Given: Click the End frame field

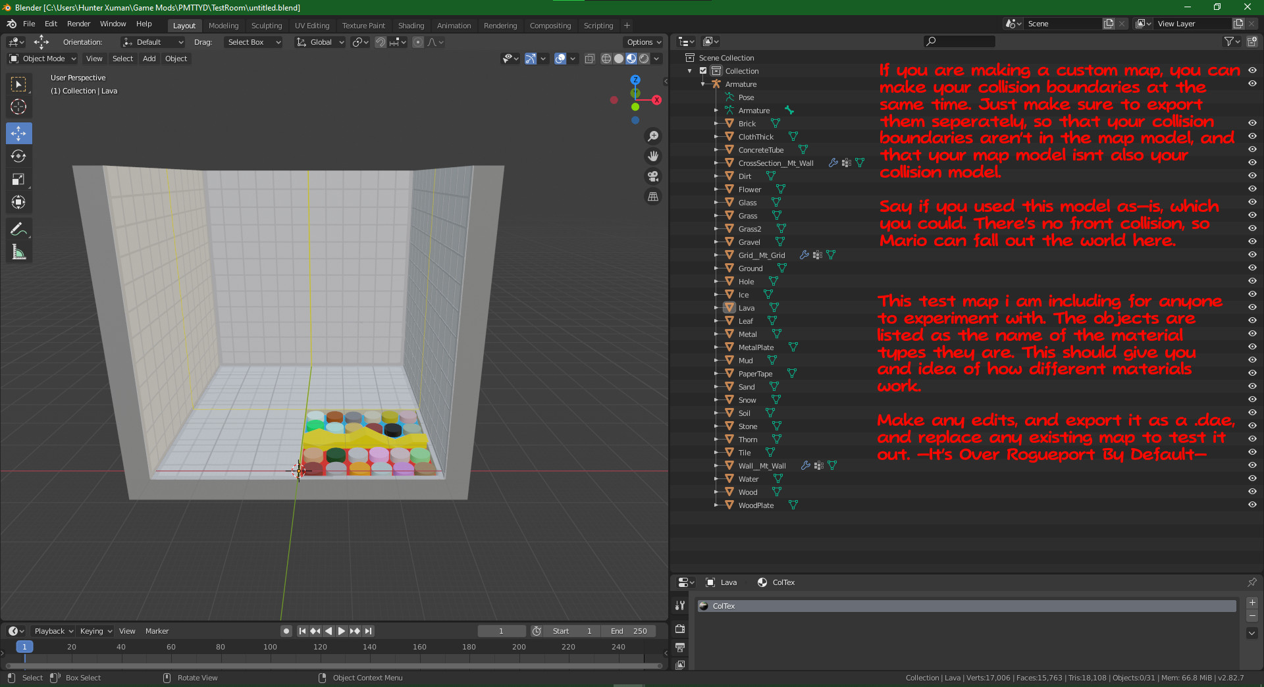Looking at the screenshot, I should [x=628, y=631].
